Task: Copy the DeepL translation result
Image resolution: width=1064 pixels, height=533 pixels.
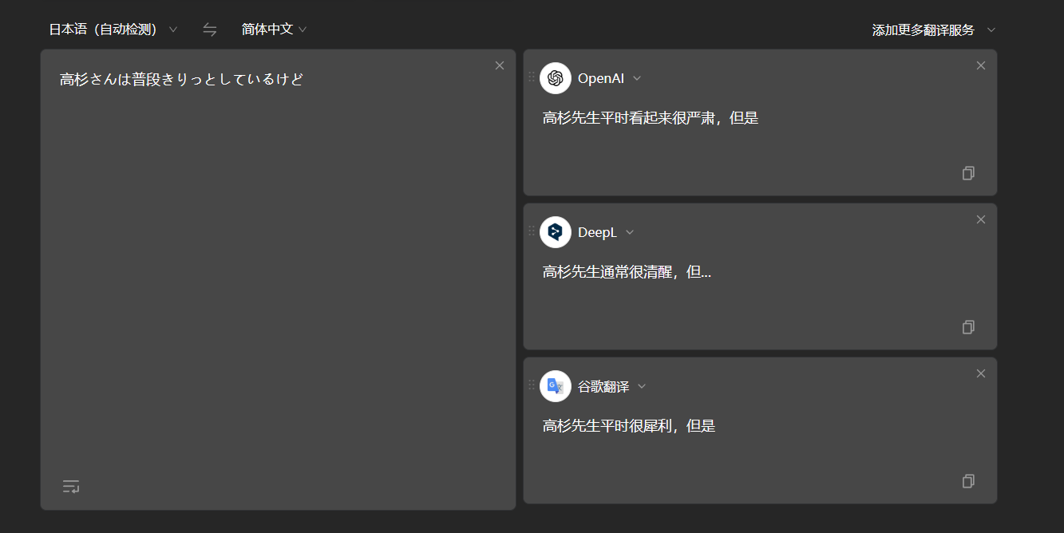Action: point(968,327)
